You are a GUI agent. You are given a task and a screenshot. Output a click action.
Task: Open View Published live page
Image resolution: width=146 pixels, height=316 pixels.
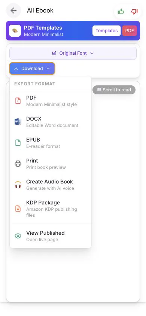point(51,236)
